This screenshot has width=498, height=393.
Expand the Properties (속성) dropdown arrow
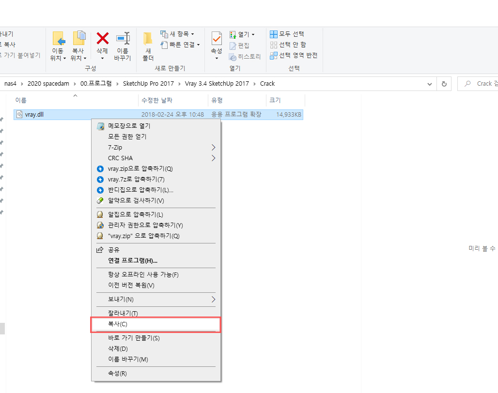pyautogui.click(x=217, y=59)
